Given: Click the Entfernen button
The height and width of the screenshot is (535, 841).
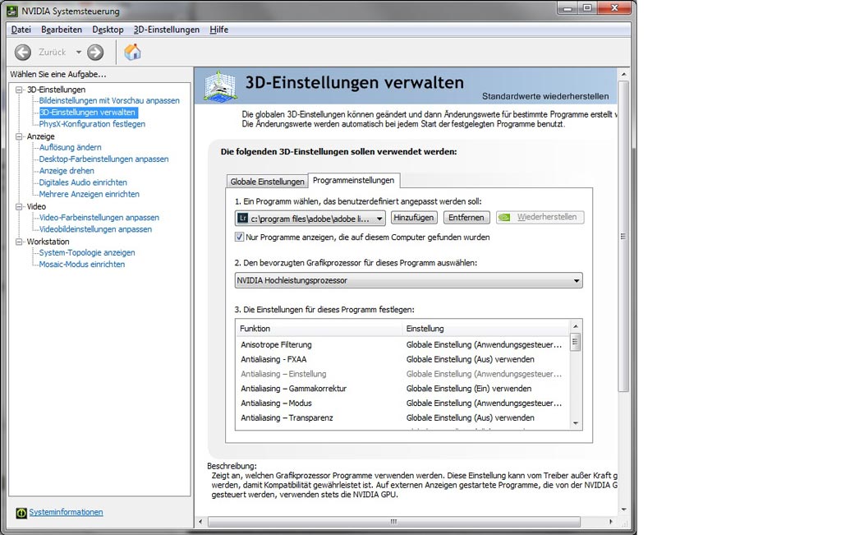Looking at the screenshot, I should pos(466,217).
